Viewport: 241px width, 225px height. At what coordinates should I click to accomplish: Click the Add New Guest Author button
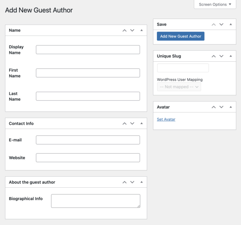tap(180, 36)
